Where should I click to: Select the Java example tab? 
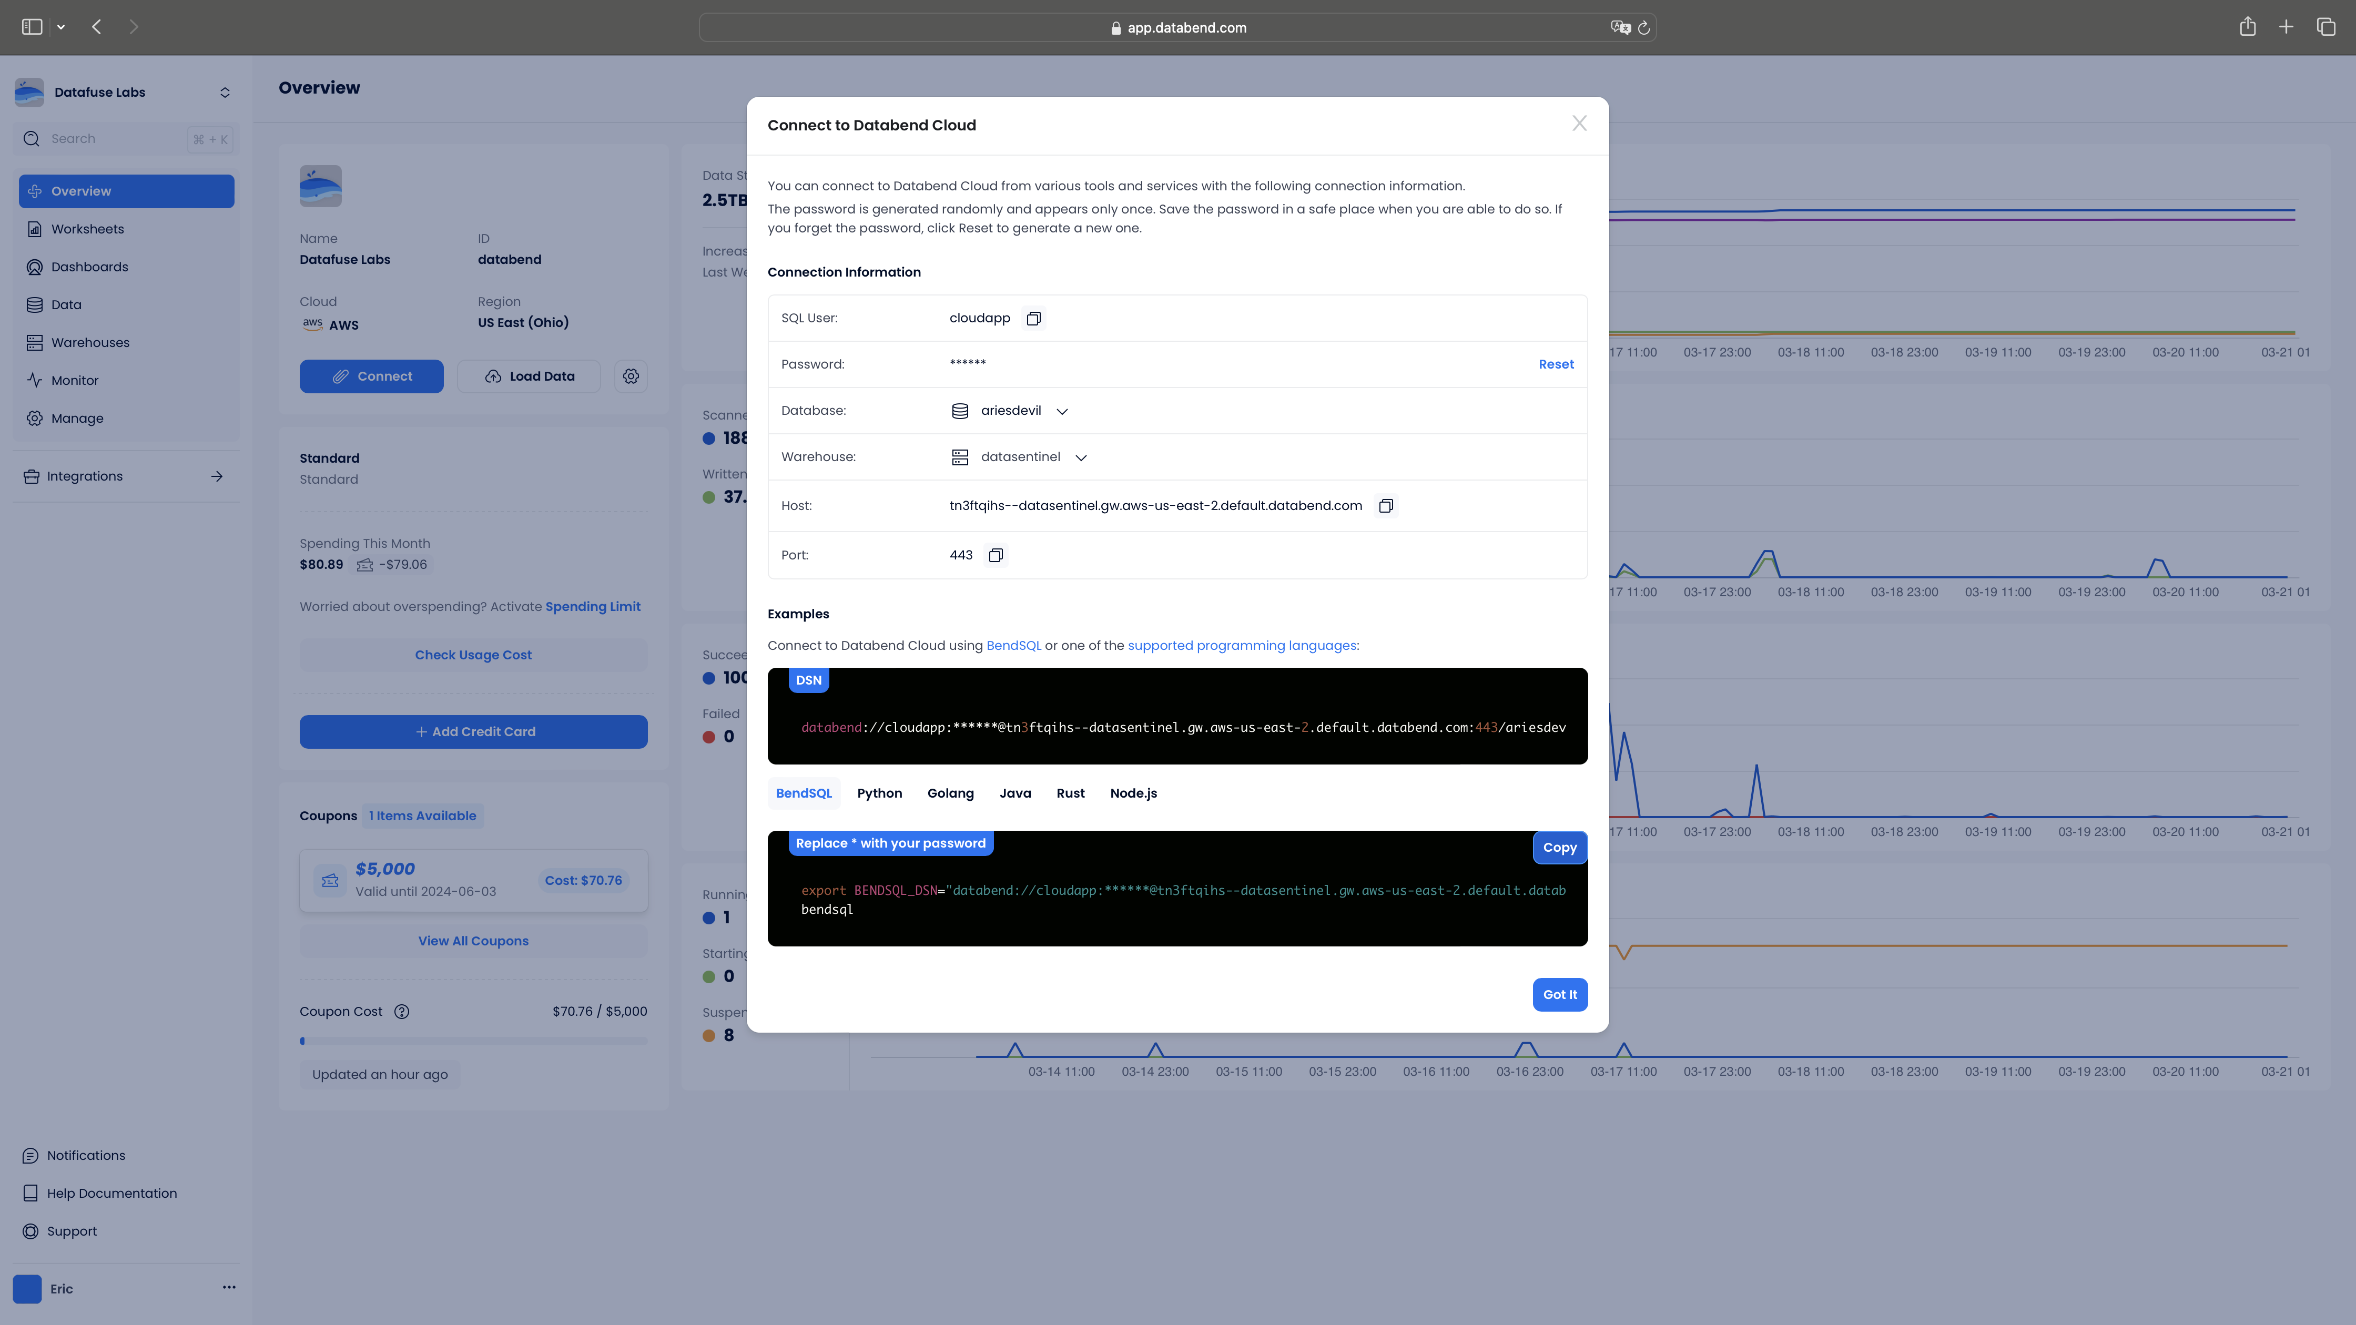pyautogui.click(x=1015, y=793)
